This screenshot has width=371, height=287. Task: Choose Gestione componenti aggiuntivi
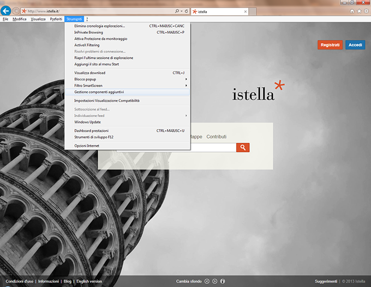click(x=127, y=92)
